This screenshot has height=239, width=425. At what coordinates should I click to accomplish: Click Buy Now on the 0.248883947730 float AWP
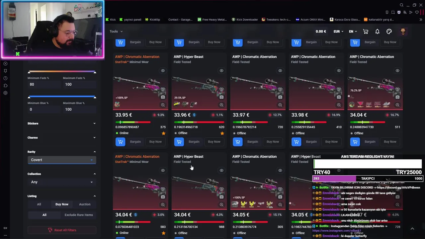coord(390,142)
